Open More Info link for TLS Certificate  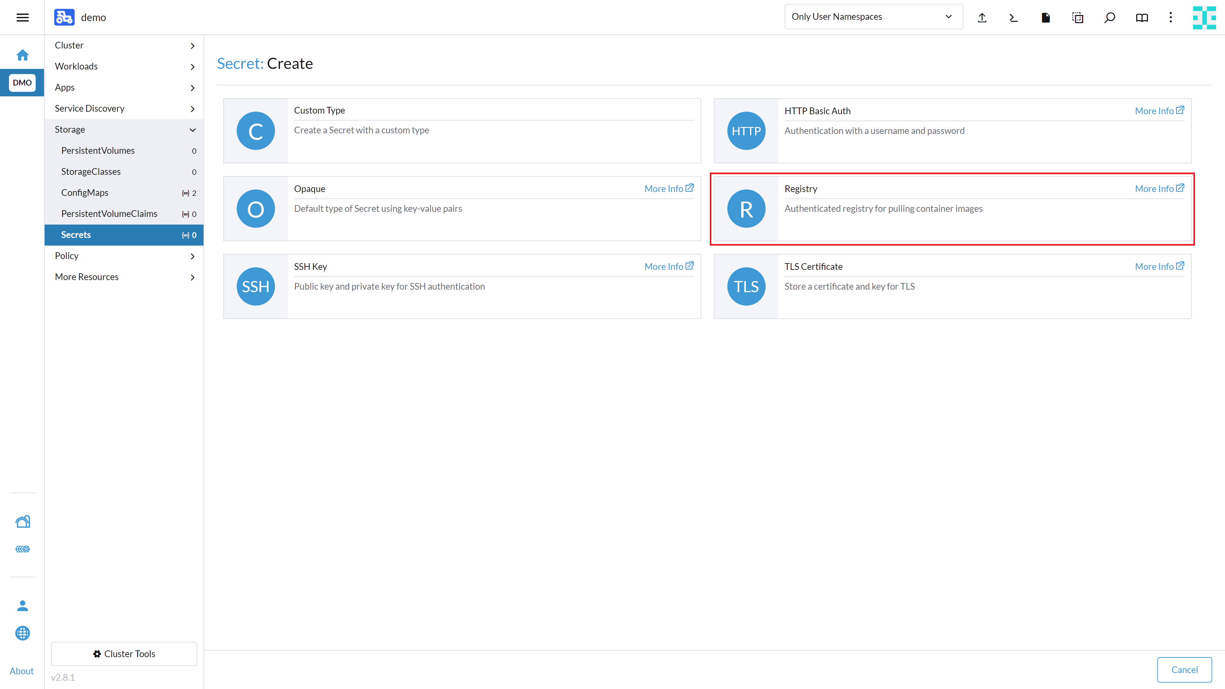(1159, 266)
